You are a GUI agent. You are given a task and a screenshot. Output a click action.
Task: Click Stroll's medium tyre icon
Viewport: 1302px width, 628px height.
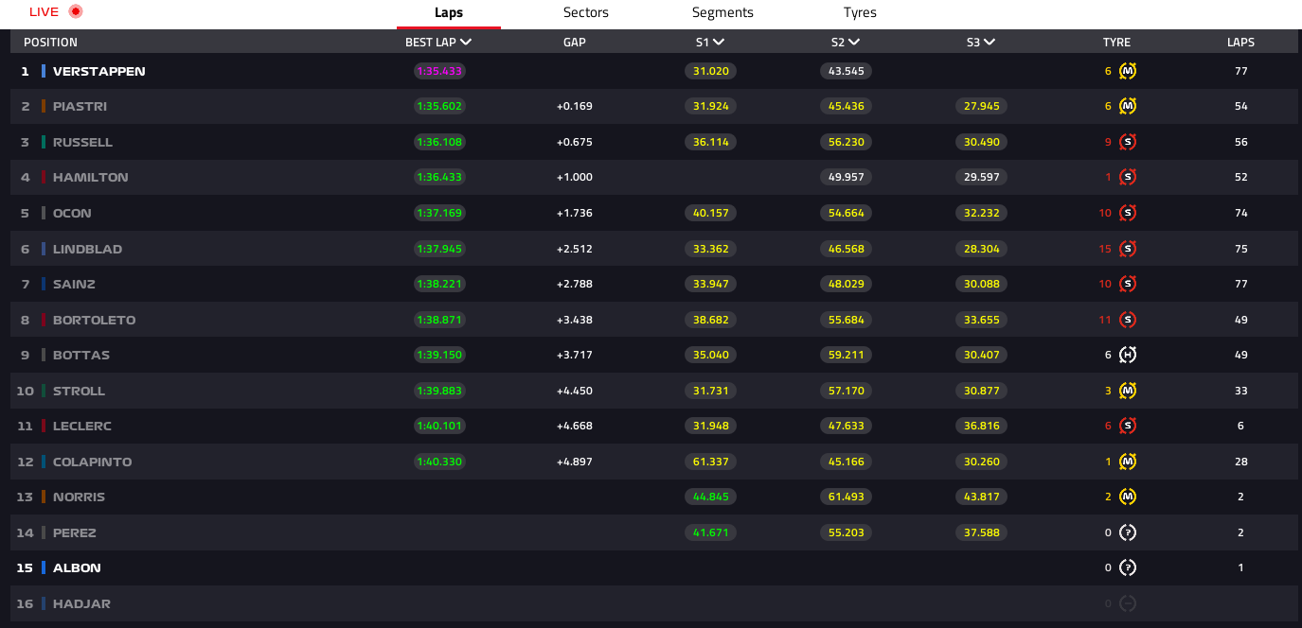click(x=1127, y=391)
